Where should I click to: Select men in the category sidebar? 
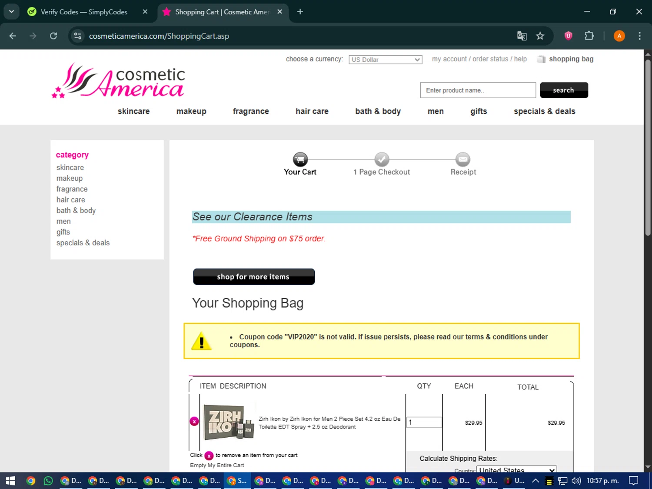[63, 221]
